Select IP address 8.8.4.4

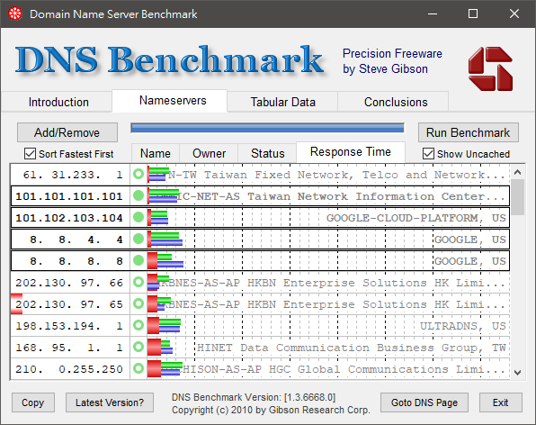76,240
